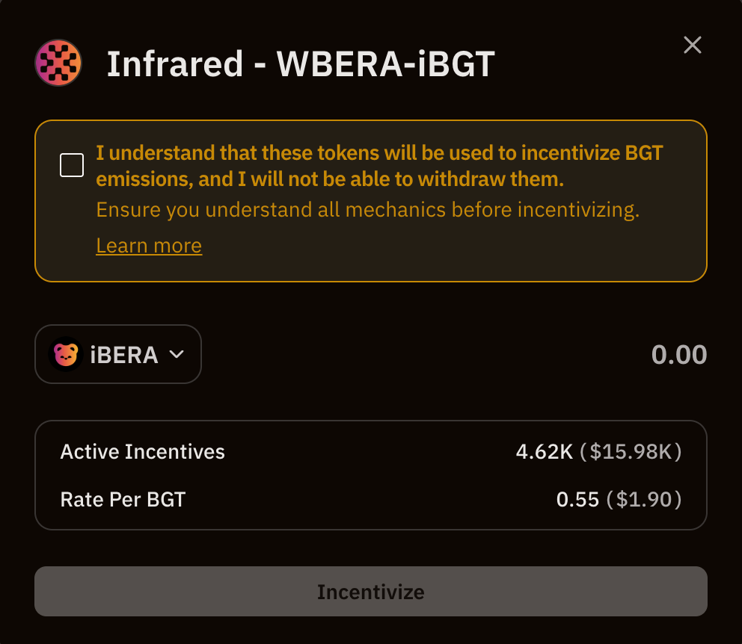742x644 pixels.
Task: Click the 4.62K active incentives amount
Action: click(545, 452)
